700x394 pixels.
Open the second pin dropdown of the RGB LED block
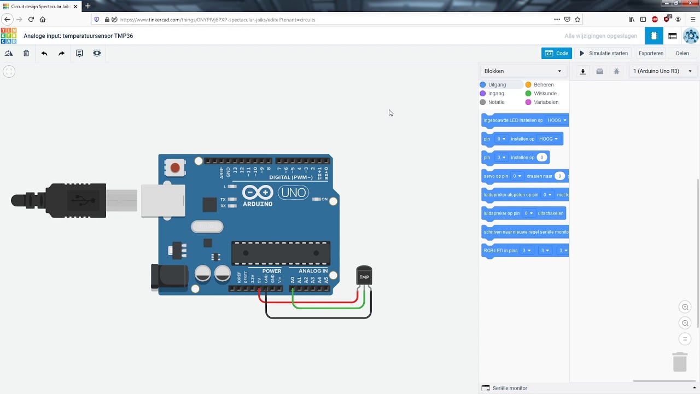(545, 251)
